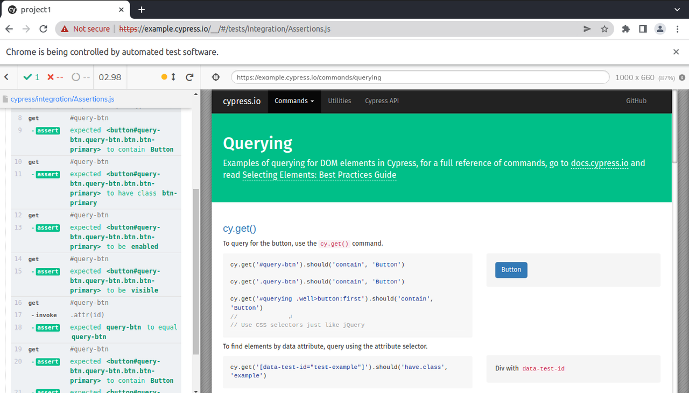Bookmark this page with the star
The width and height of the screenshot is (689, 393).
604,29
